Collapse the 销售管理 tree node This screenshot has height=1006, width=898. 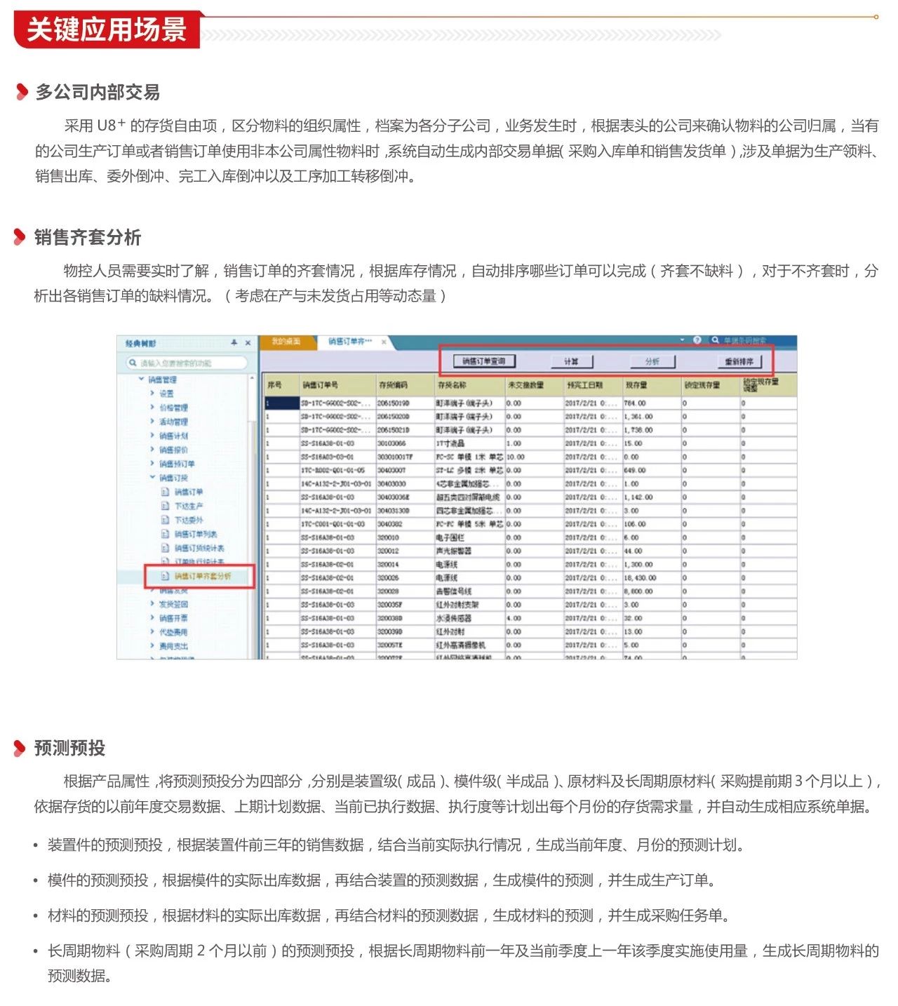click(x=141, y=380)
